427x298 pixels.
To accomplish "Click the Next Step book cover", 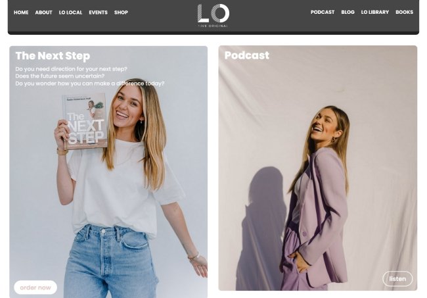I will click(85, 121).
